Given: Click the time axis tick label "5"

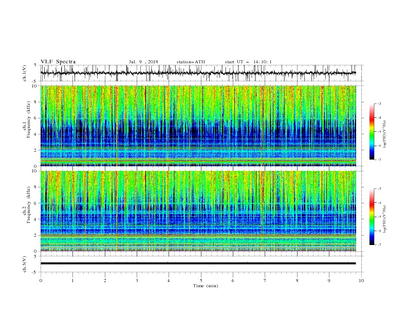Looking at the screenshot, I should pos(201,281).
